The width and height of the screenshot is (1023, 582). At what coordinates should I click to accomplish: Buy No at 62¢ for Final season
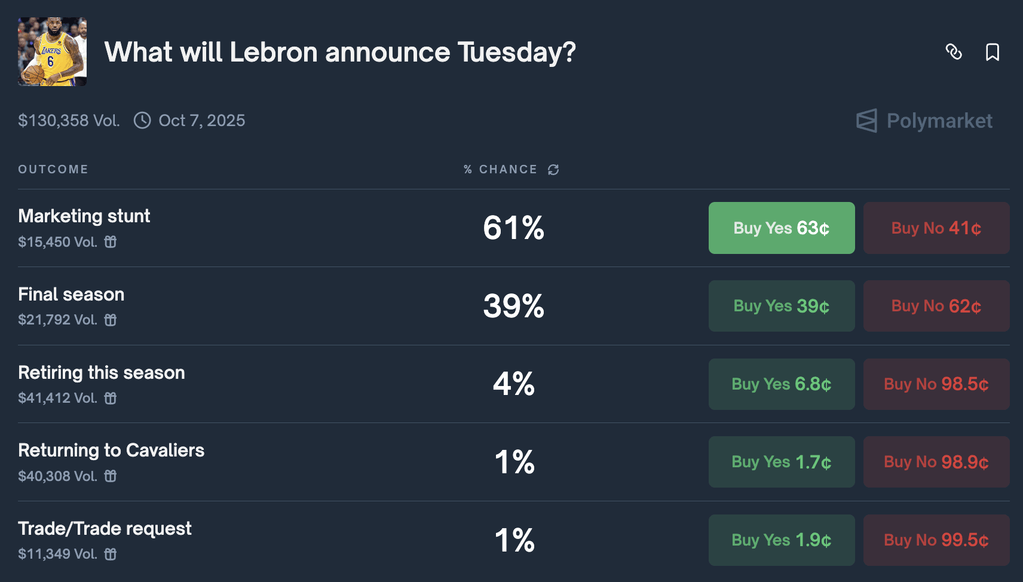click(936, 306)
